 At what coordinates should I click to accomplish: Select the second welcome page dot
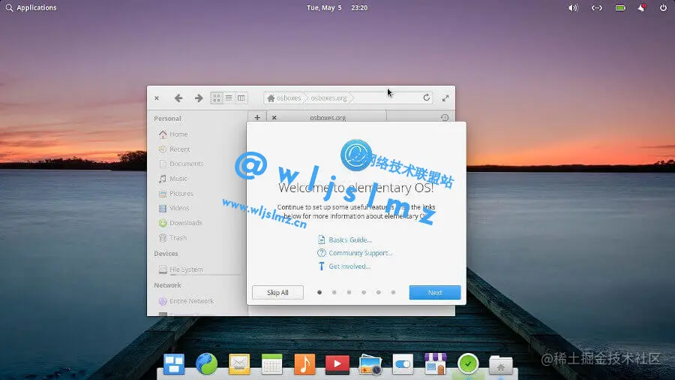pos(334,293)
